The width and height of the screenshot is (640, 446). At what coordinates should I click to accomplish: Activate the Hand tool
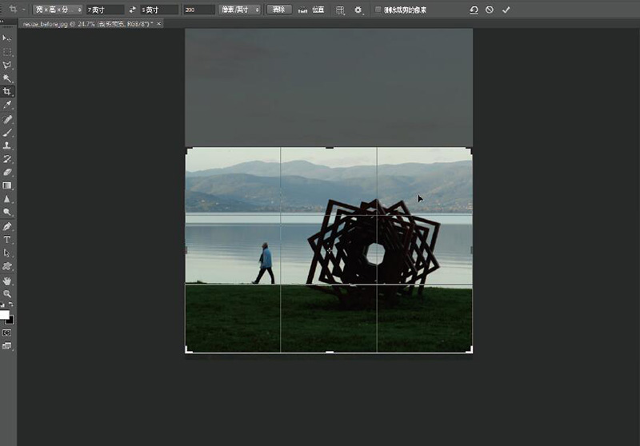click(x=7, y=281)
